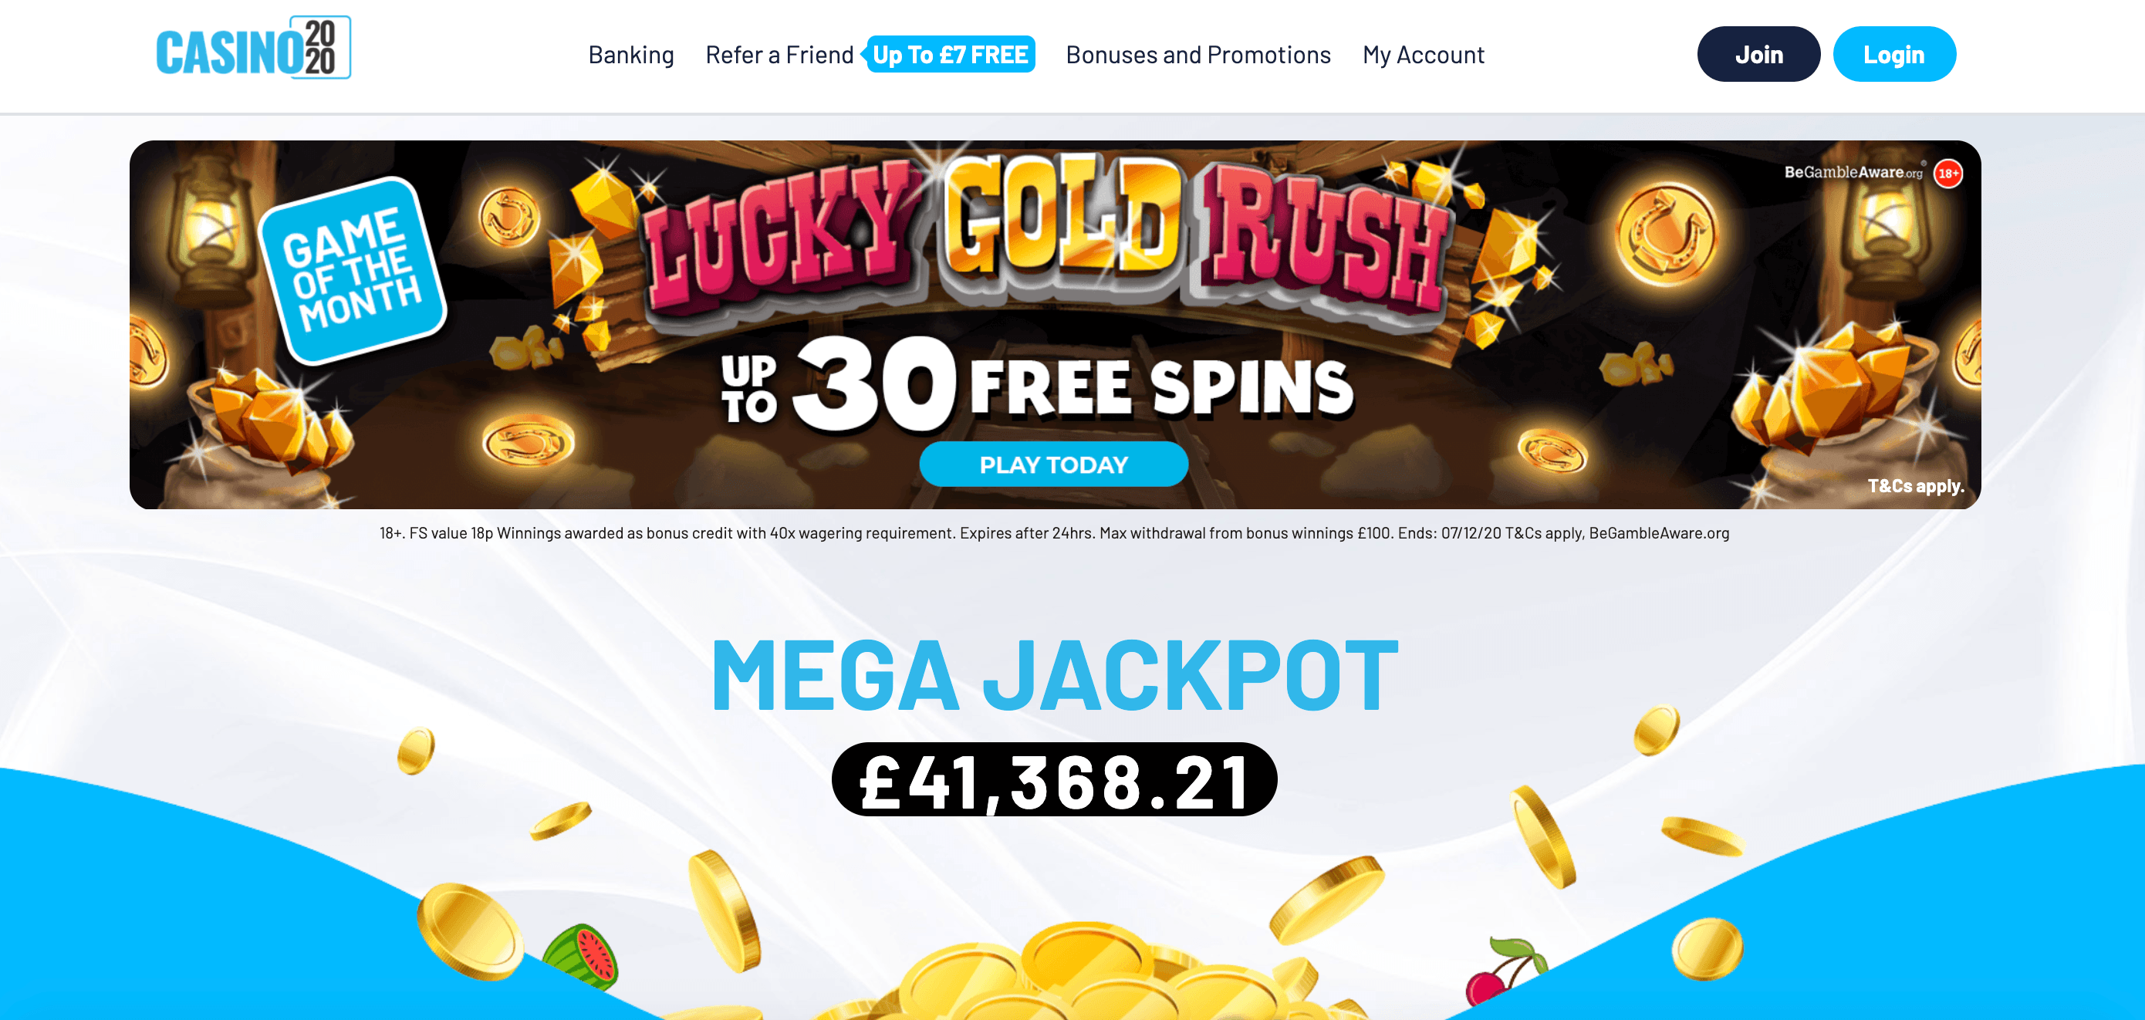Image resolution: width=2145 pixels, height=1020 pixels.
Task: Click the MEGA JACKPOT heading
Action: pyautogui.click(x=1054, y=675)
